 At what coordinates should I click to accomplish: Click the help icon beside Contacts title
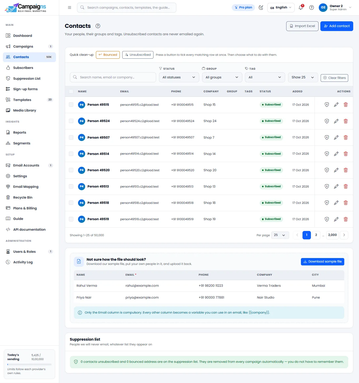(98, 26)
